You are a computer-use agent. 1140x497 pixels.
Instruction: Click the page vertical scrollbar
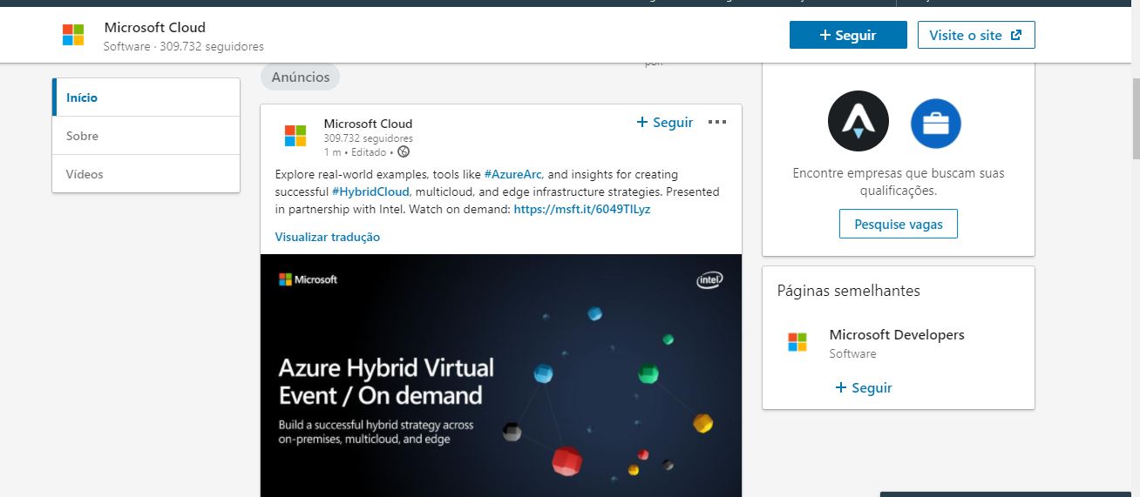point(1136,118)
